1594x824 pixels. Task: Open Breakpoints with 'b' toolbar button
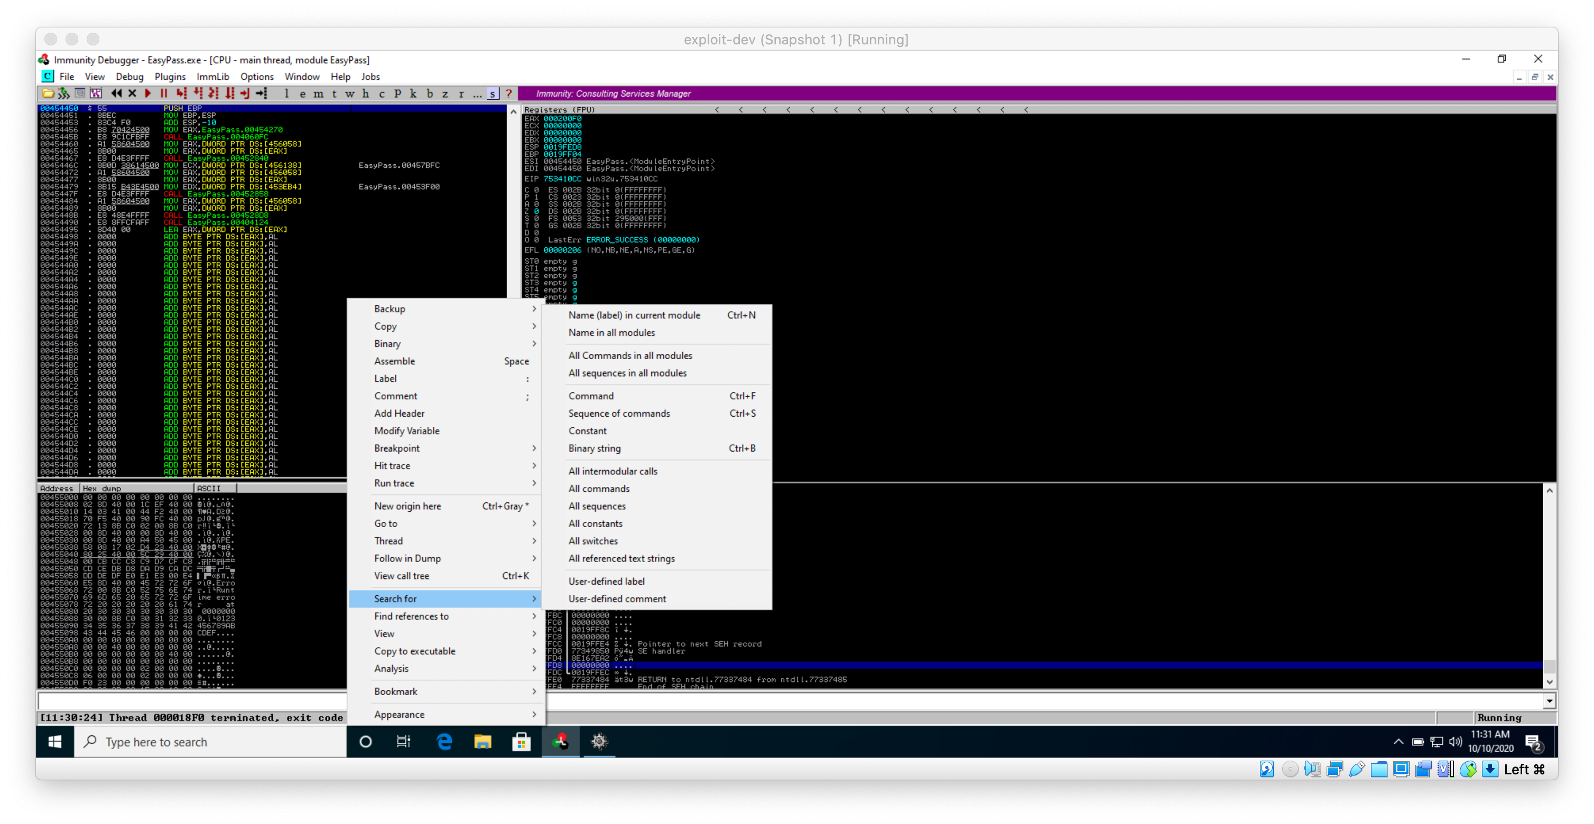430,93
